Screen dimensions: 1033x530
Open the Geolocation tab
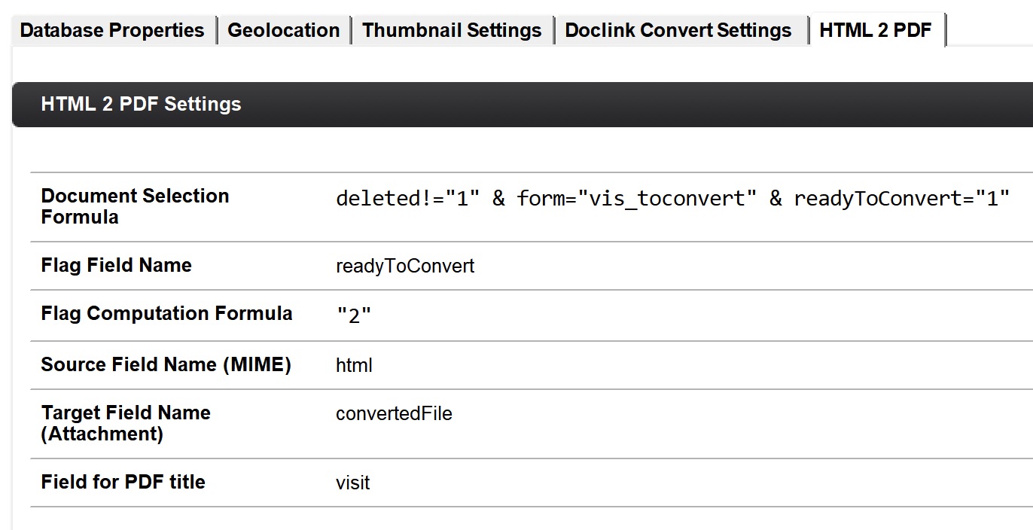click(284, 31)
